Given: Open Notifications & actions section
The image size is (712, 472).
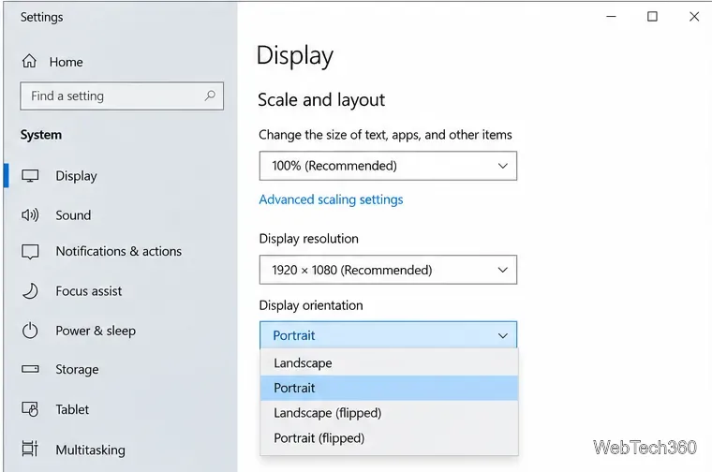Looking at the screenshot, I should point(119,251).
